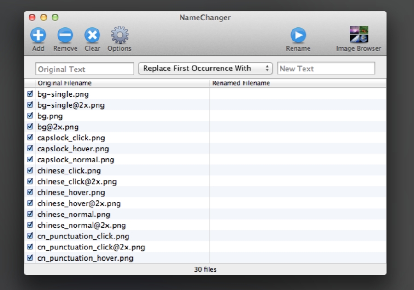This screenshot has width=414, height=290.
Task: Minimize the NameChanger window
Action: [44, 17]
